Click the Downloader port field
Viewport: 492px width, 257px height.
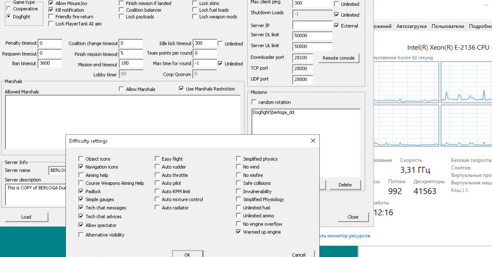point(303,58)
